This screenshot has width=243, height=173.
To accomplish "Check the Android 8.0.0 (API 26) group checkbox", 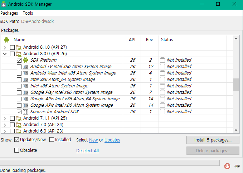I will pos(12,54).
